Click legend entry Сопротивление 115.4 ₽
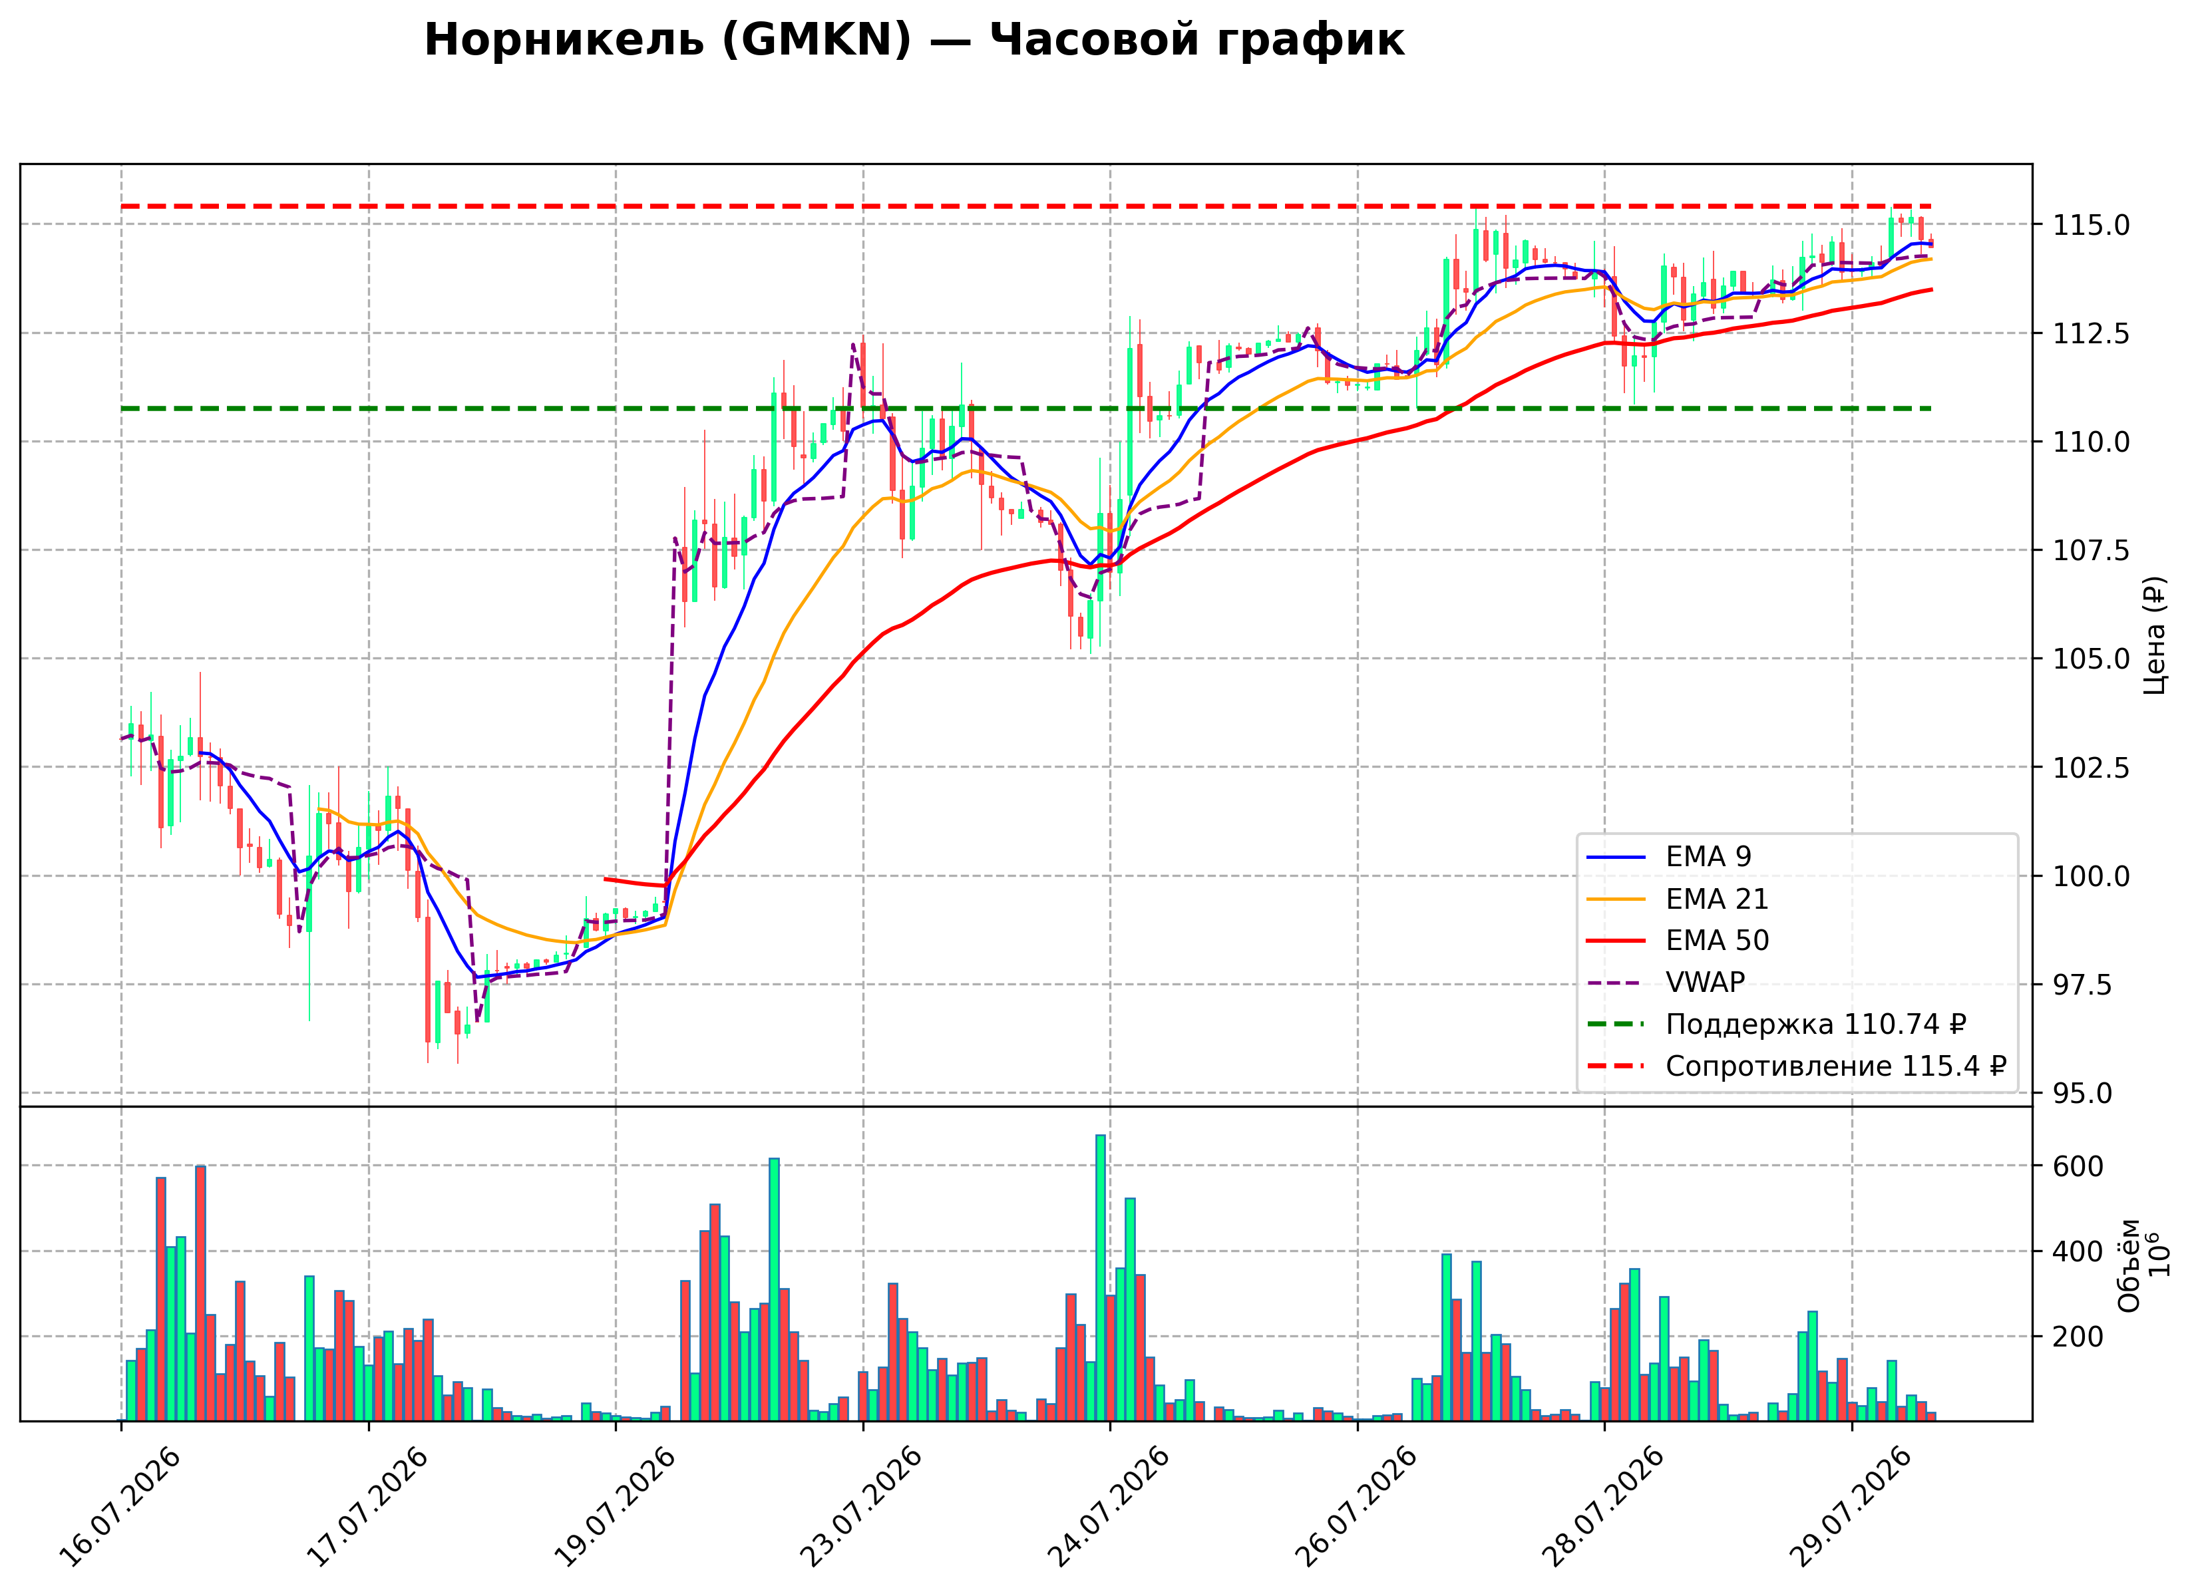The width and height of the screenshot is (2196, 1592). tap(1796, 1066)
